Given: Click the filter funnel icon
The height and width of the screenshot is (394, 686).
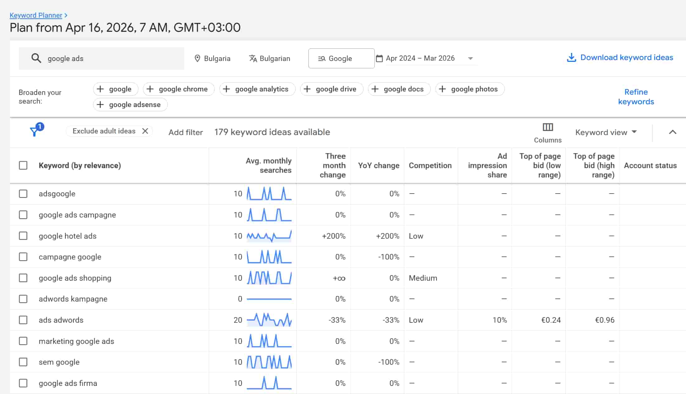Looking at the screenshot, I should [34, 132].
